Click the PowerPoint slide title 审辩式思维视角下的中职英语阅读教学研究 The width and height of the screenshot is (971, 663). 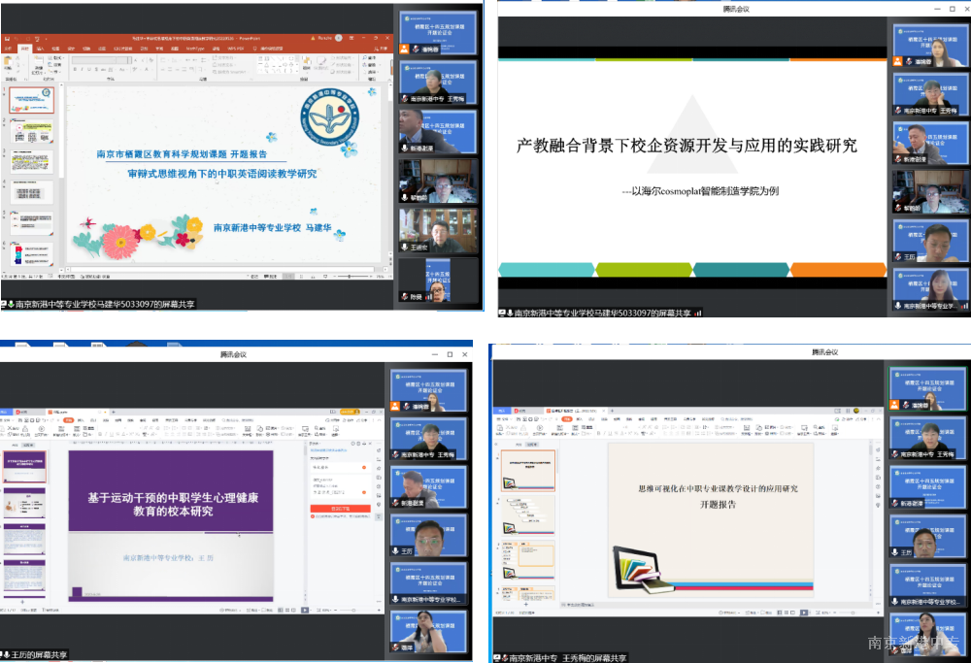click(x=221, y=174)
